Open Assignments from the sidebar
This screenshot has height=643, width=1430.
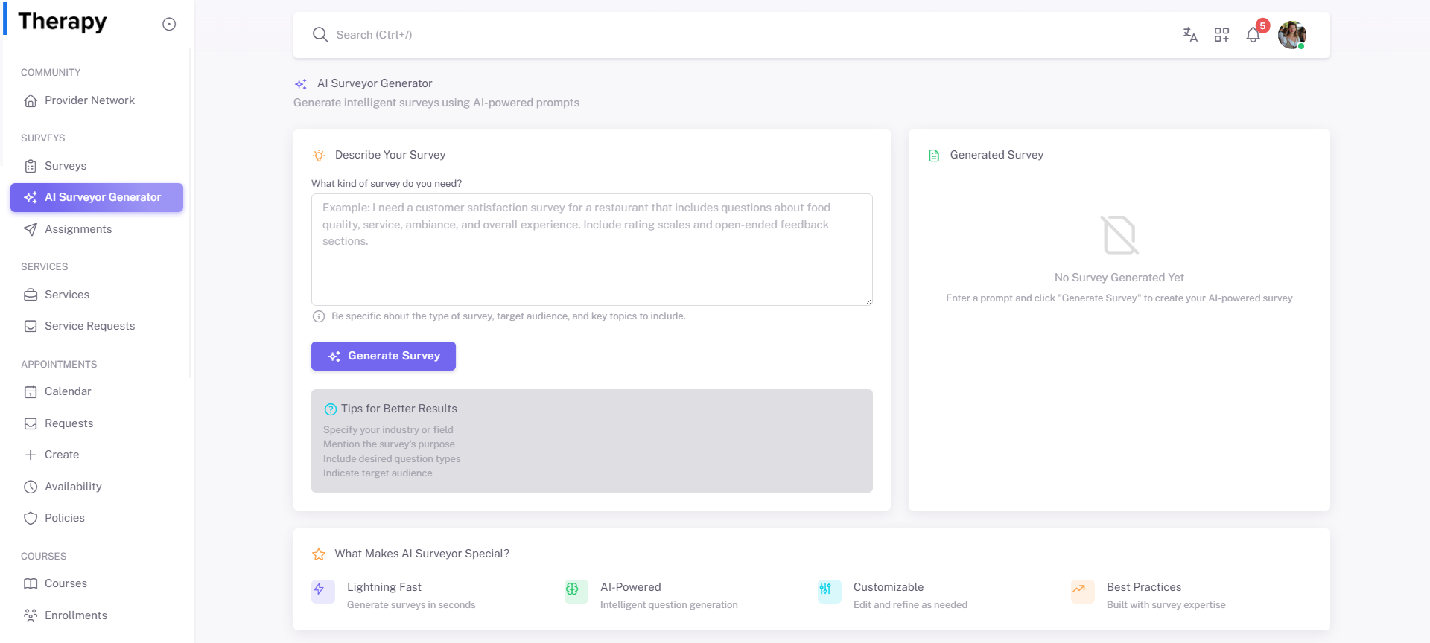[78, 229]
